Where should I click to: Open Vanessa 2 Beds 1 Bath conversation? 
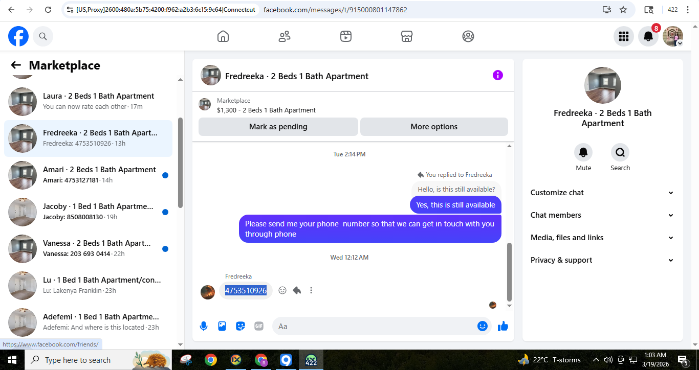coord(88,249)
